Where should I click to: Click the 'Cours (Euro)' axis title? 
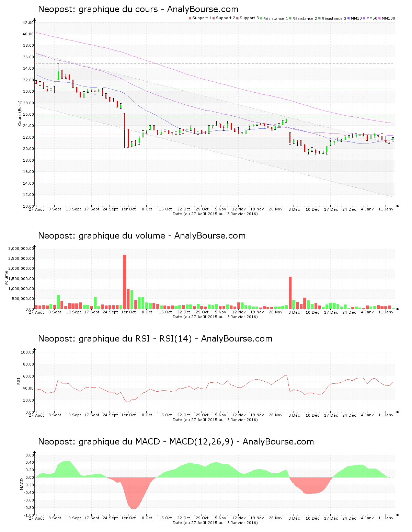tap(20, 113)
